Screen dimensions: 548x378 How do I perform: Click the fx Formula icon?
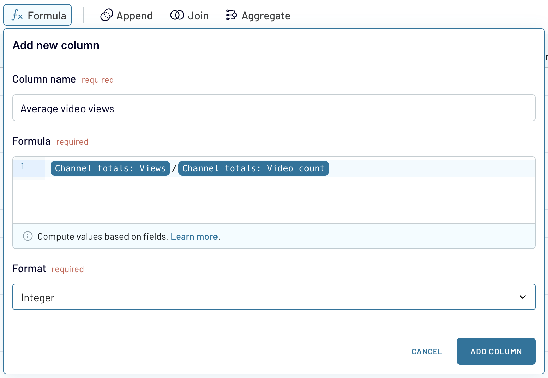click(x=17, y=15)
